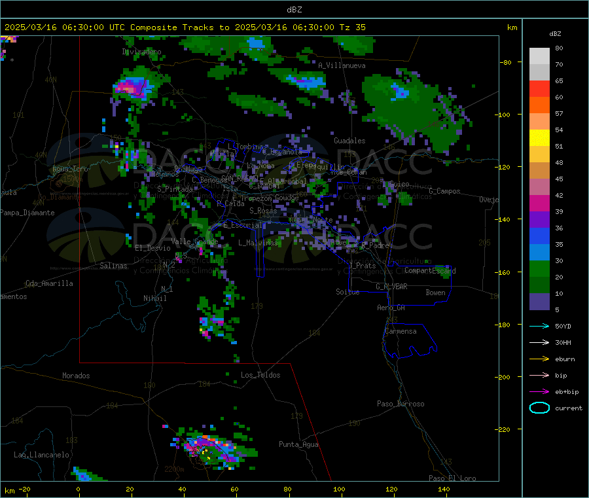
Task: Click the 'Carmensa' map label
Action: pos(401,331)
